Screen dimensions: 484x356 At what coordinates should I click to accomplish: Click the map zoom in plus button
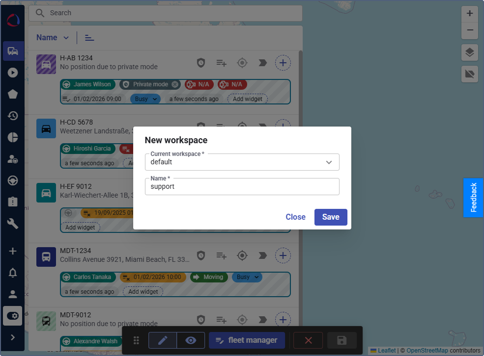tap(470, 14)
